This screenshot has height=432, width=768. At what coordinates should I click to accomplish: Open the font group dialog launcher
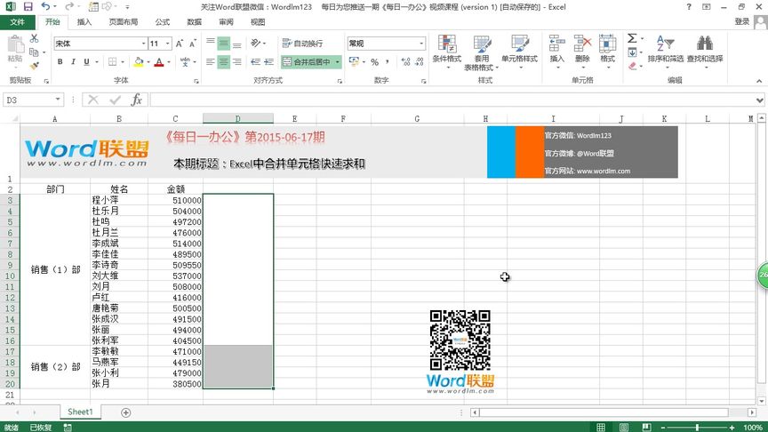click(196, 81)
